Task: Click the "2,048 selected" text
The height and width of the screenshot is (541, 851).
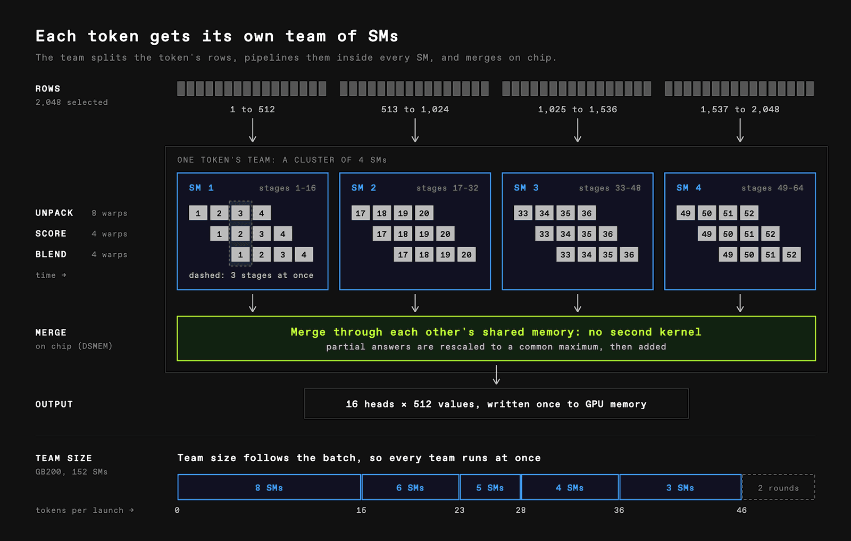Action: coord(72,102)
